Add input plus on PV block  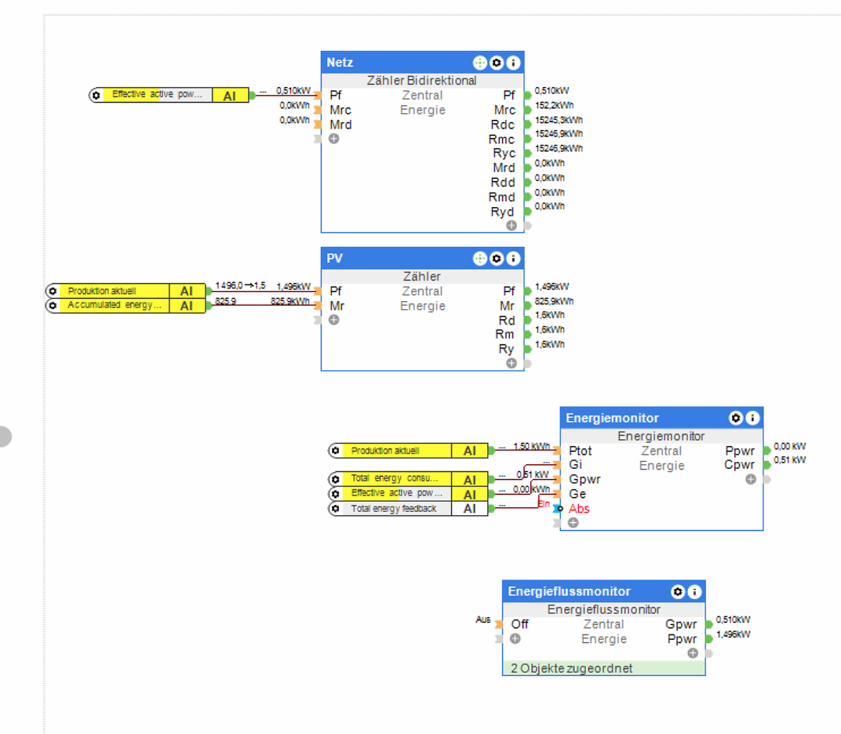point(333,320)
